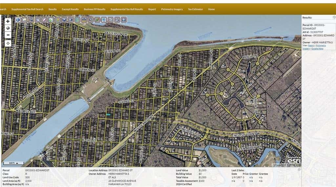Zoom in with the plus button
The width and height of the screenshot is (336, 187).
(8, 21)
